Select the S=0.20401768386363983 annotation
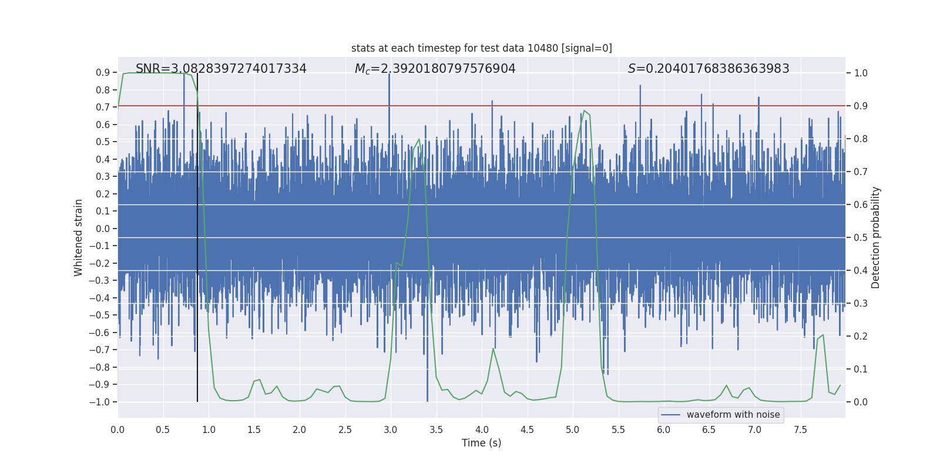The width and height of the screenshot is (940, 470). tap(709, 69)
